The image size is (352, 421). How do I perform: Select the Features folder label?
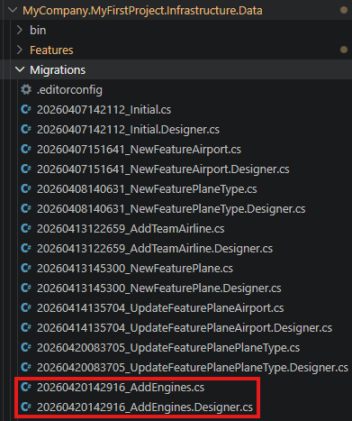[51, 50]
